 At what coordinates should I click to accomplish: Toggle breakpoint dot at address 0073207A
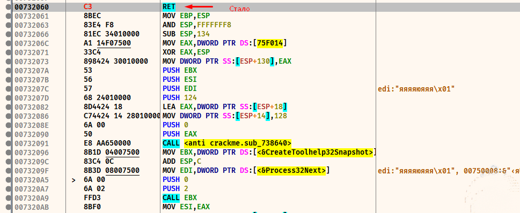tap(8, 71)
